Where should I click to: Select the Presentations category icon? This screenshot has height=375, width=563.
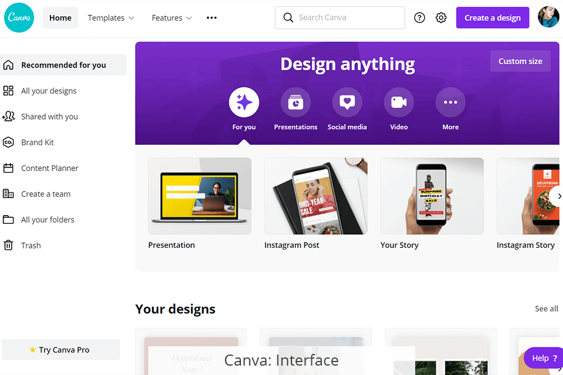tap(296, 103)
